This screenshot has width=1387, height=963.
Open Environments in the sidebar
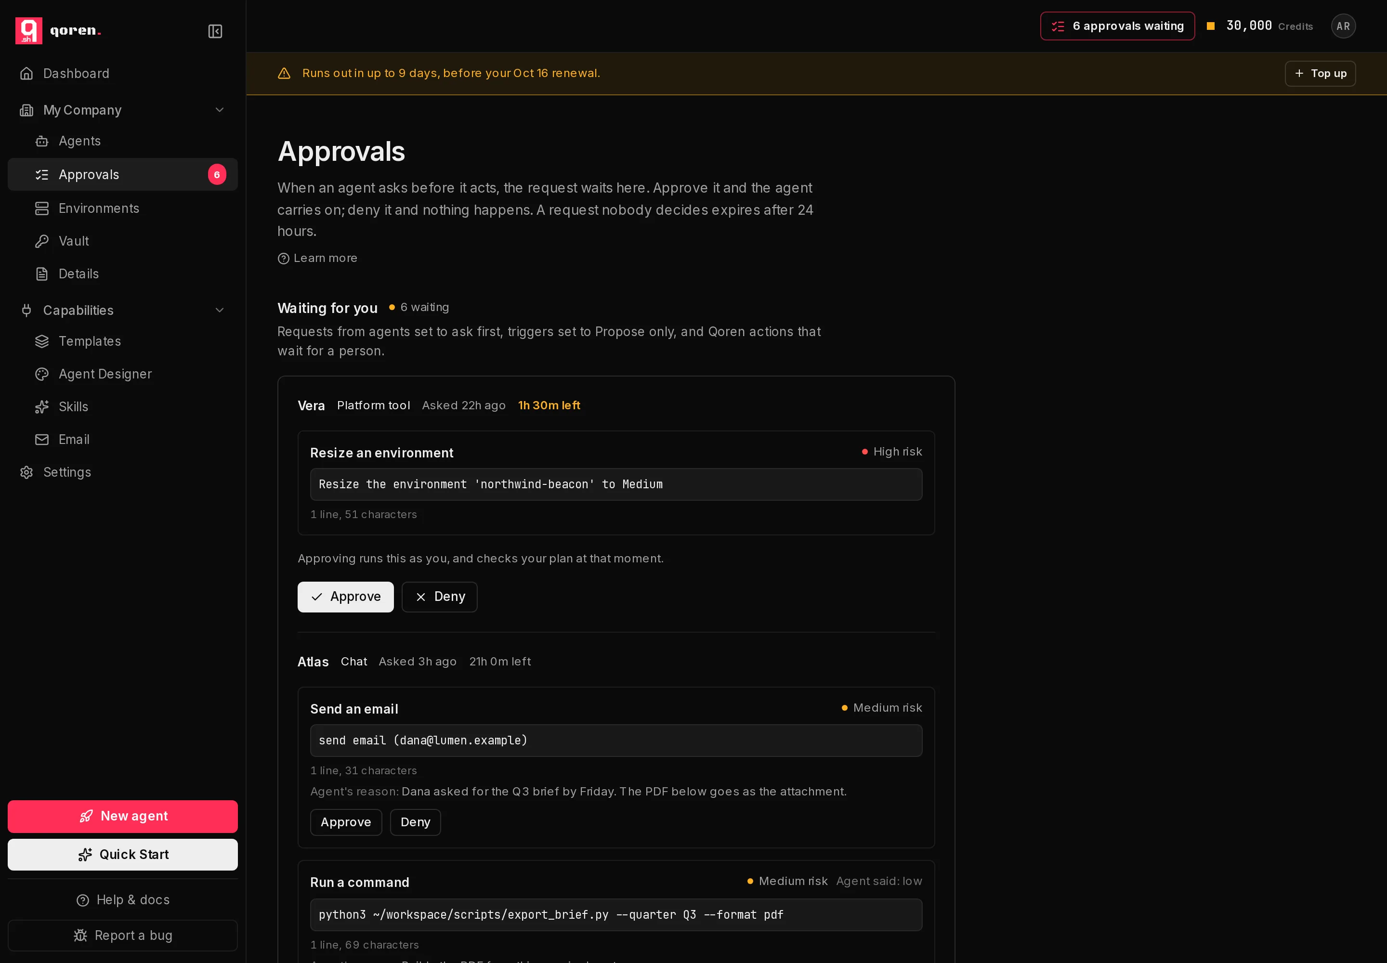coord(122,209)
